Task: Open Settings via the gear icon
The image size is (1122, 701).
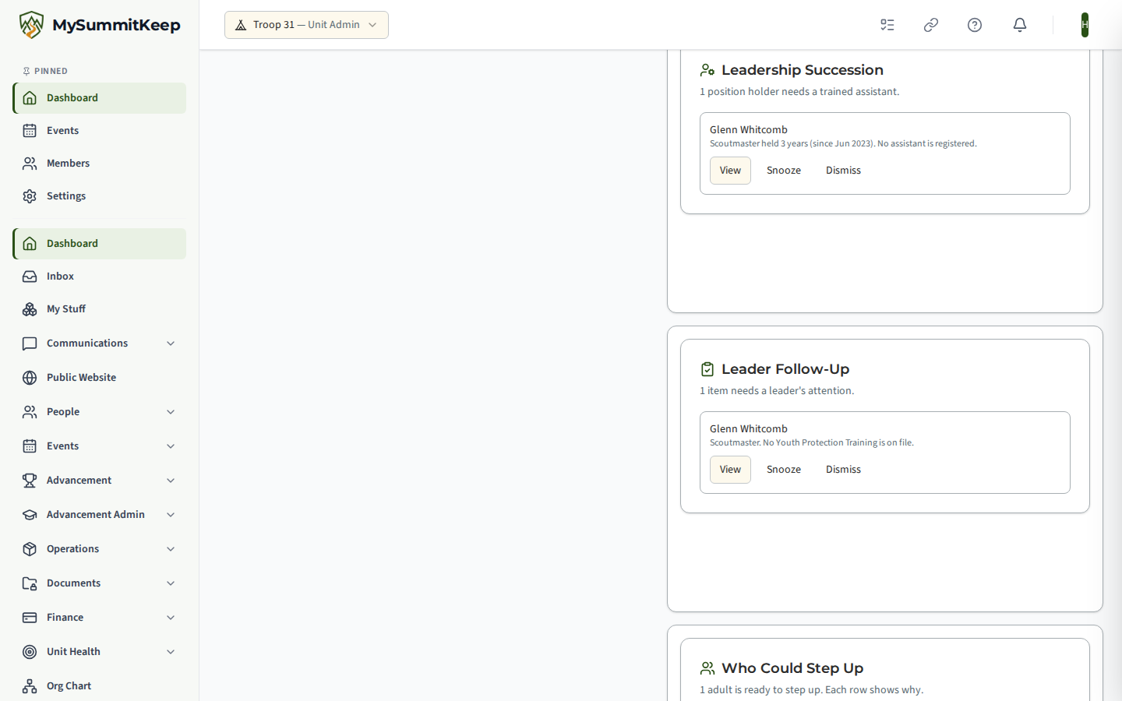Action: pyautogui.click(x=30, y=196)
